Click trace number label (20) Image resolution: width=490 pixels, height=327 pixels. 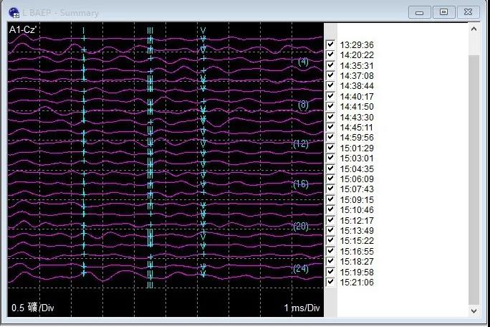301,226
